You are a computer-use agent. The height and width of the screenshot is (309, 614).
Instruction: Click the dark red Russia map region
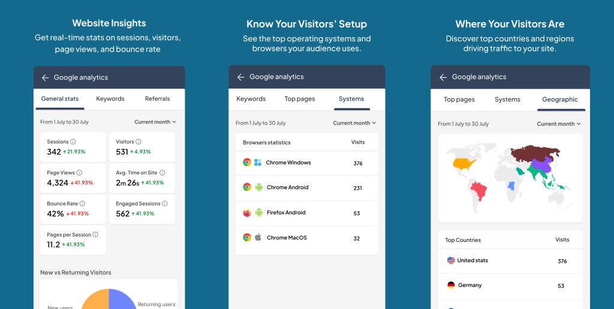point(532,153)
